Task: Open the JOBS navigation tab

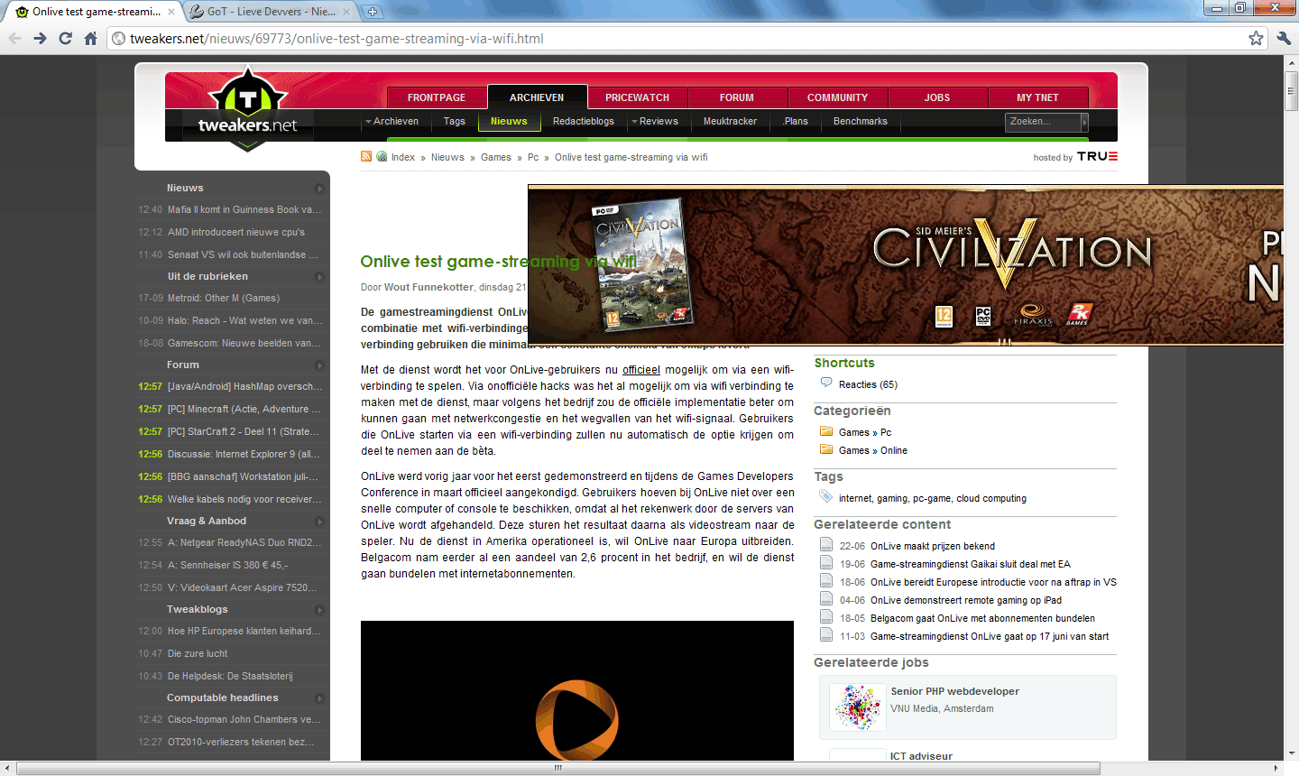Action: pyautogui.click(x=937, y=97)
